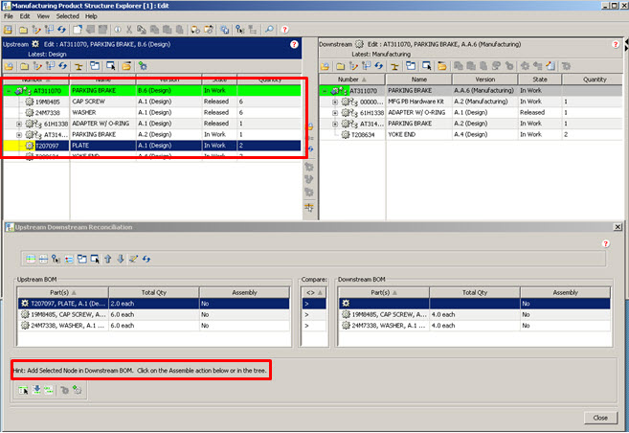Click the pane-link icon between Upstream and Downstream

click(x=309, y=208)
